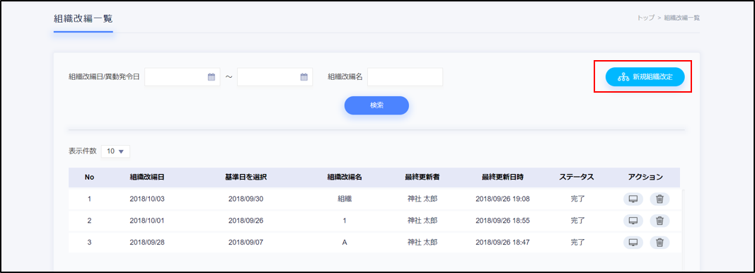Viewport: 755px width, 273px height.
Task: Click the No column header
Action: click(x=89, y=178)
